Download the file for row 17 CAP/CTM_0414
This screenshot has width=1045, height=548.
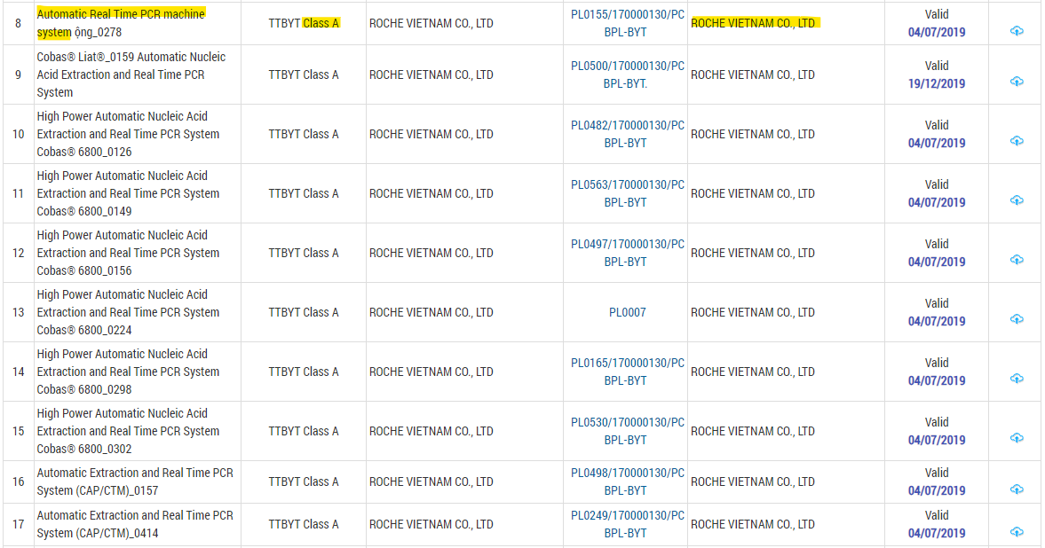[1017, 531]
